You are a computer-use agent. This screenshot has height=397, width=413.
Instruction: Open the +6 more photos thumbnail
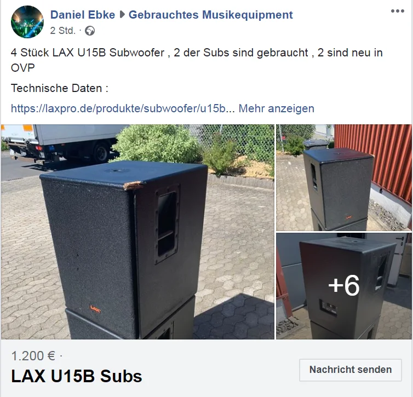pos(343,286)
